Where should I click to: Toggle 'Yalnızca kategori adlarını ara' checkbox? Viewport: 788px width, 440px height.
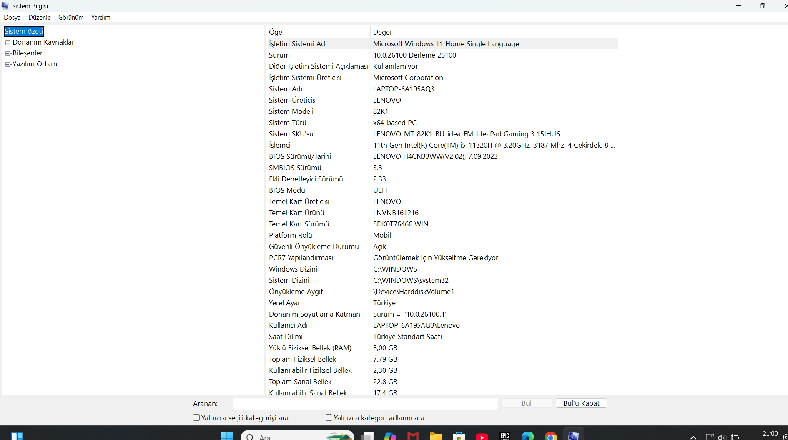click(x=329, y=417)
